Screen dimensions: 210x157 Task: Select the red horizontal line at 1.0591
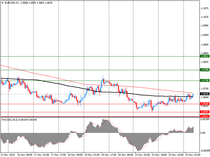100,112
